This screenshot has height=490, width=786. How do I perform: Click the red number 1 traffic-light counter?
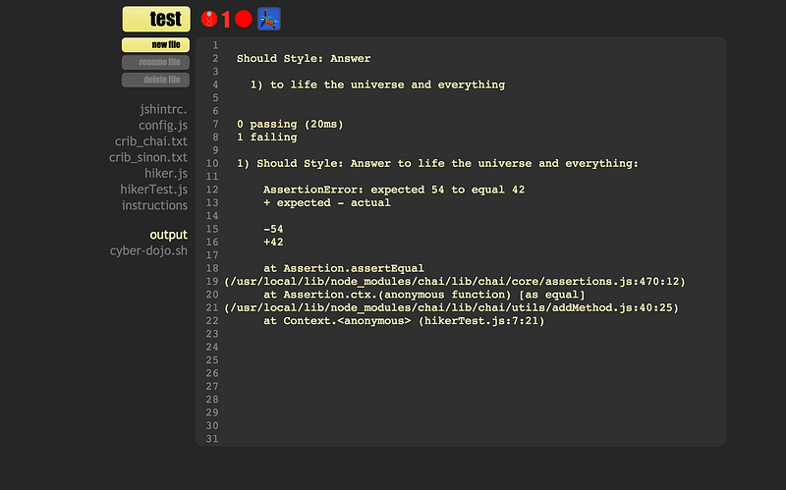226,19
